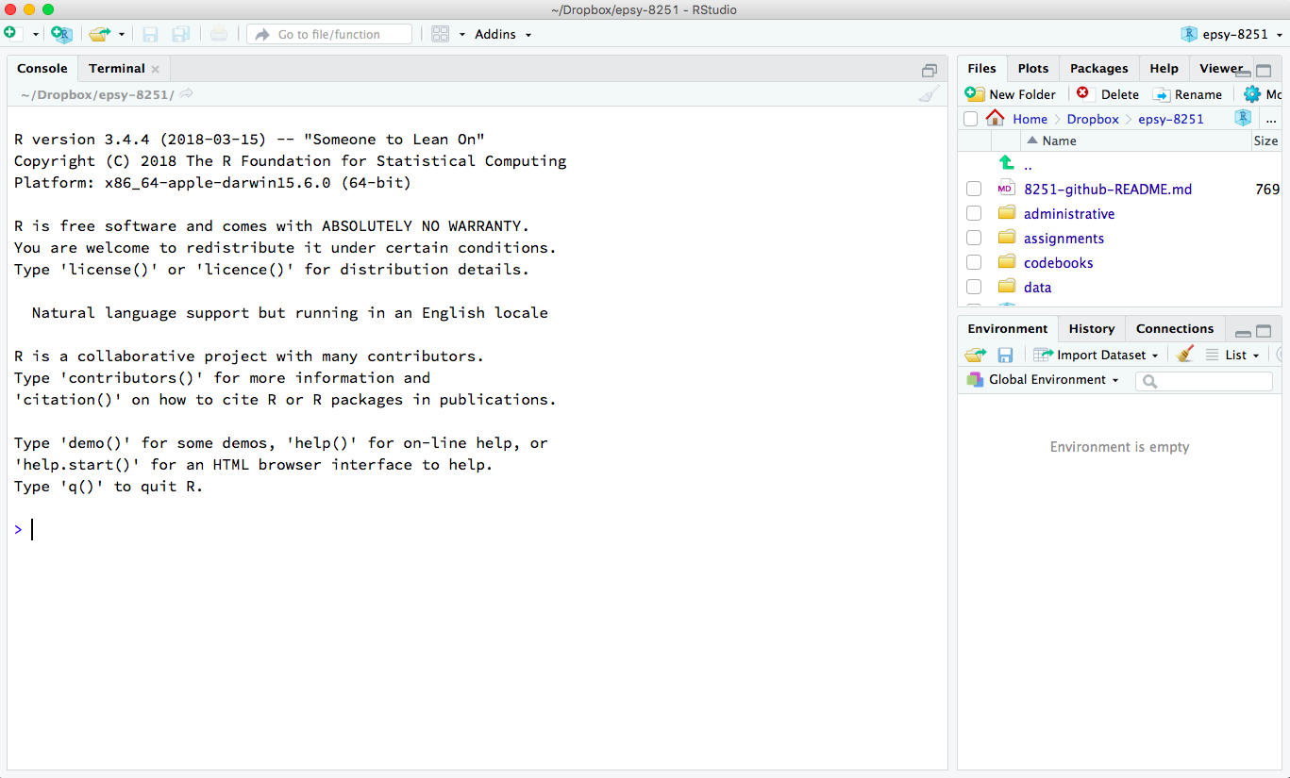1290x778 pixels.
Task: Click the load workspace icon in Environment
Action: pyautogui.click(x=975, y=355)
